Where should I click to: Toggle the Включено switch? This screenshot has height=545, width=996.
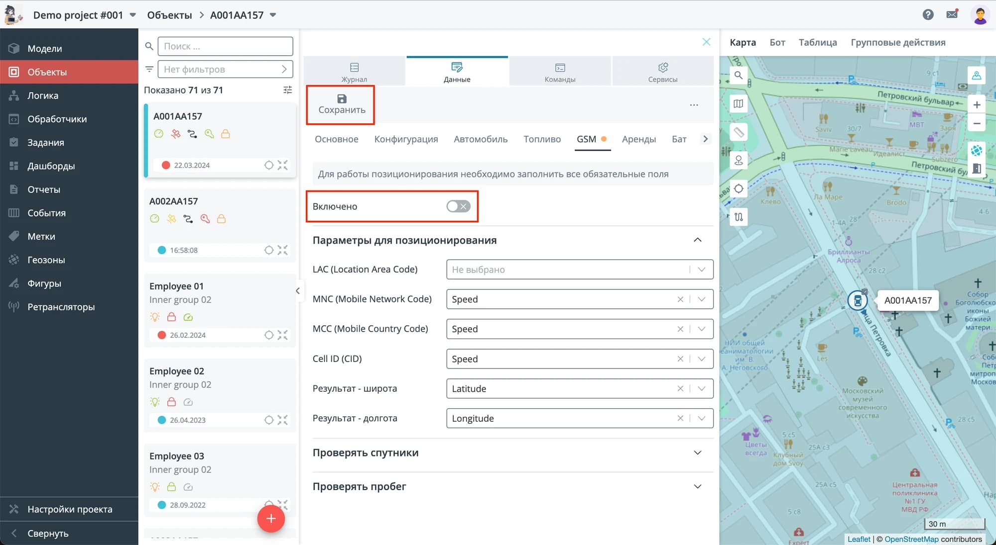coord(458,206)
